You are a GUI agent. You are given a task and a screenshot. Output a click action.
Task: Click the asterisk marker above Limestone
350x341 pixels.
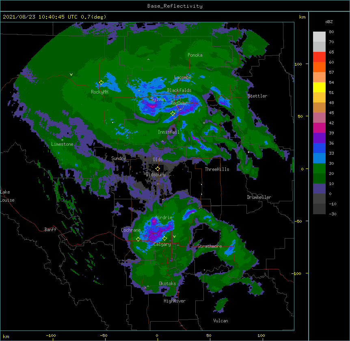pos(62,140)
